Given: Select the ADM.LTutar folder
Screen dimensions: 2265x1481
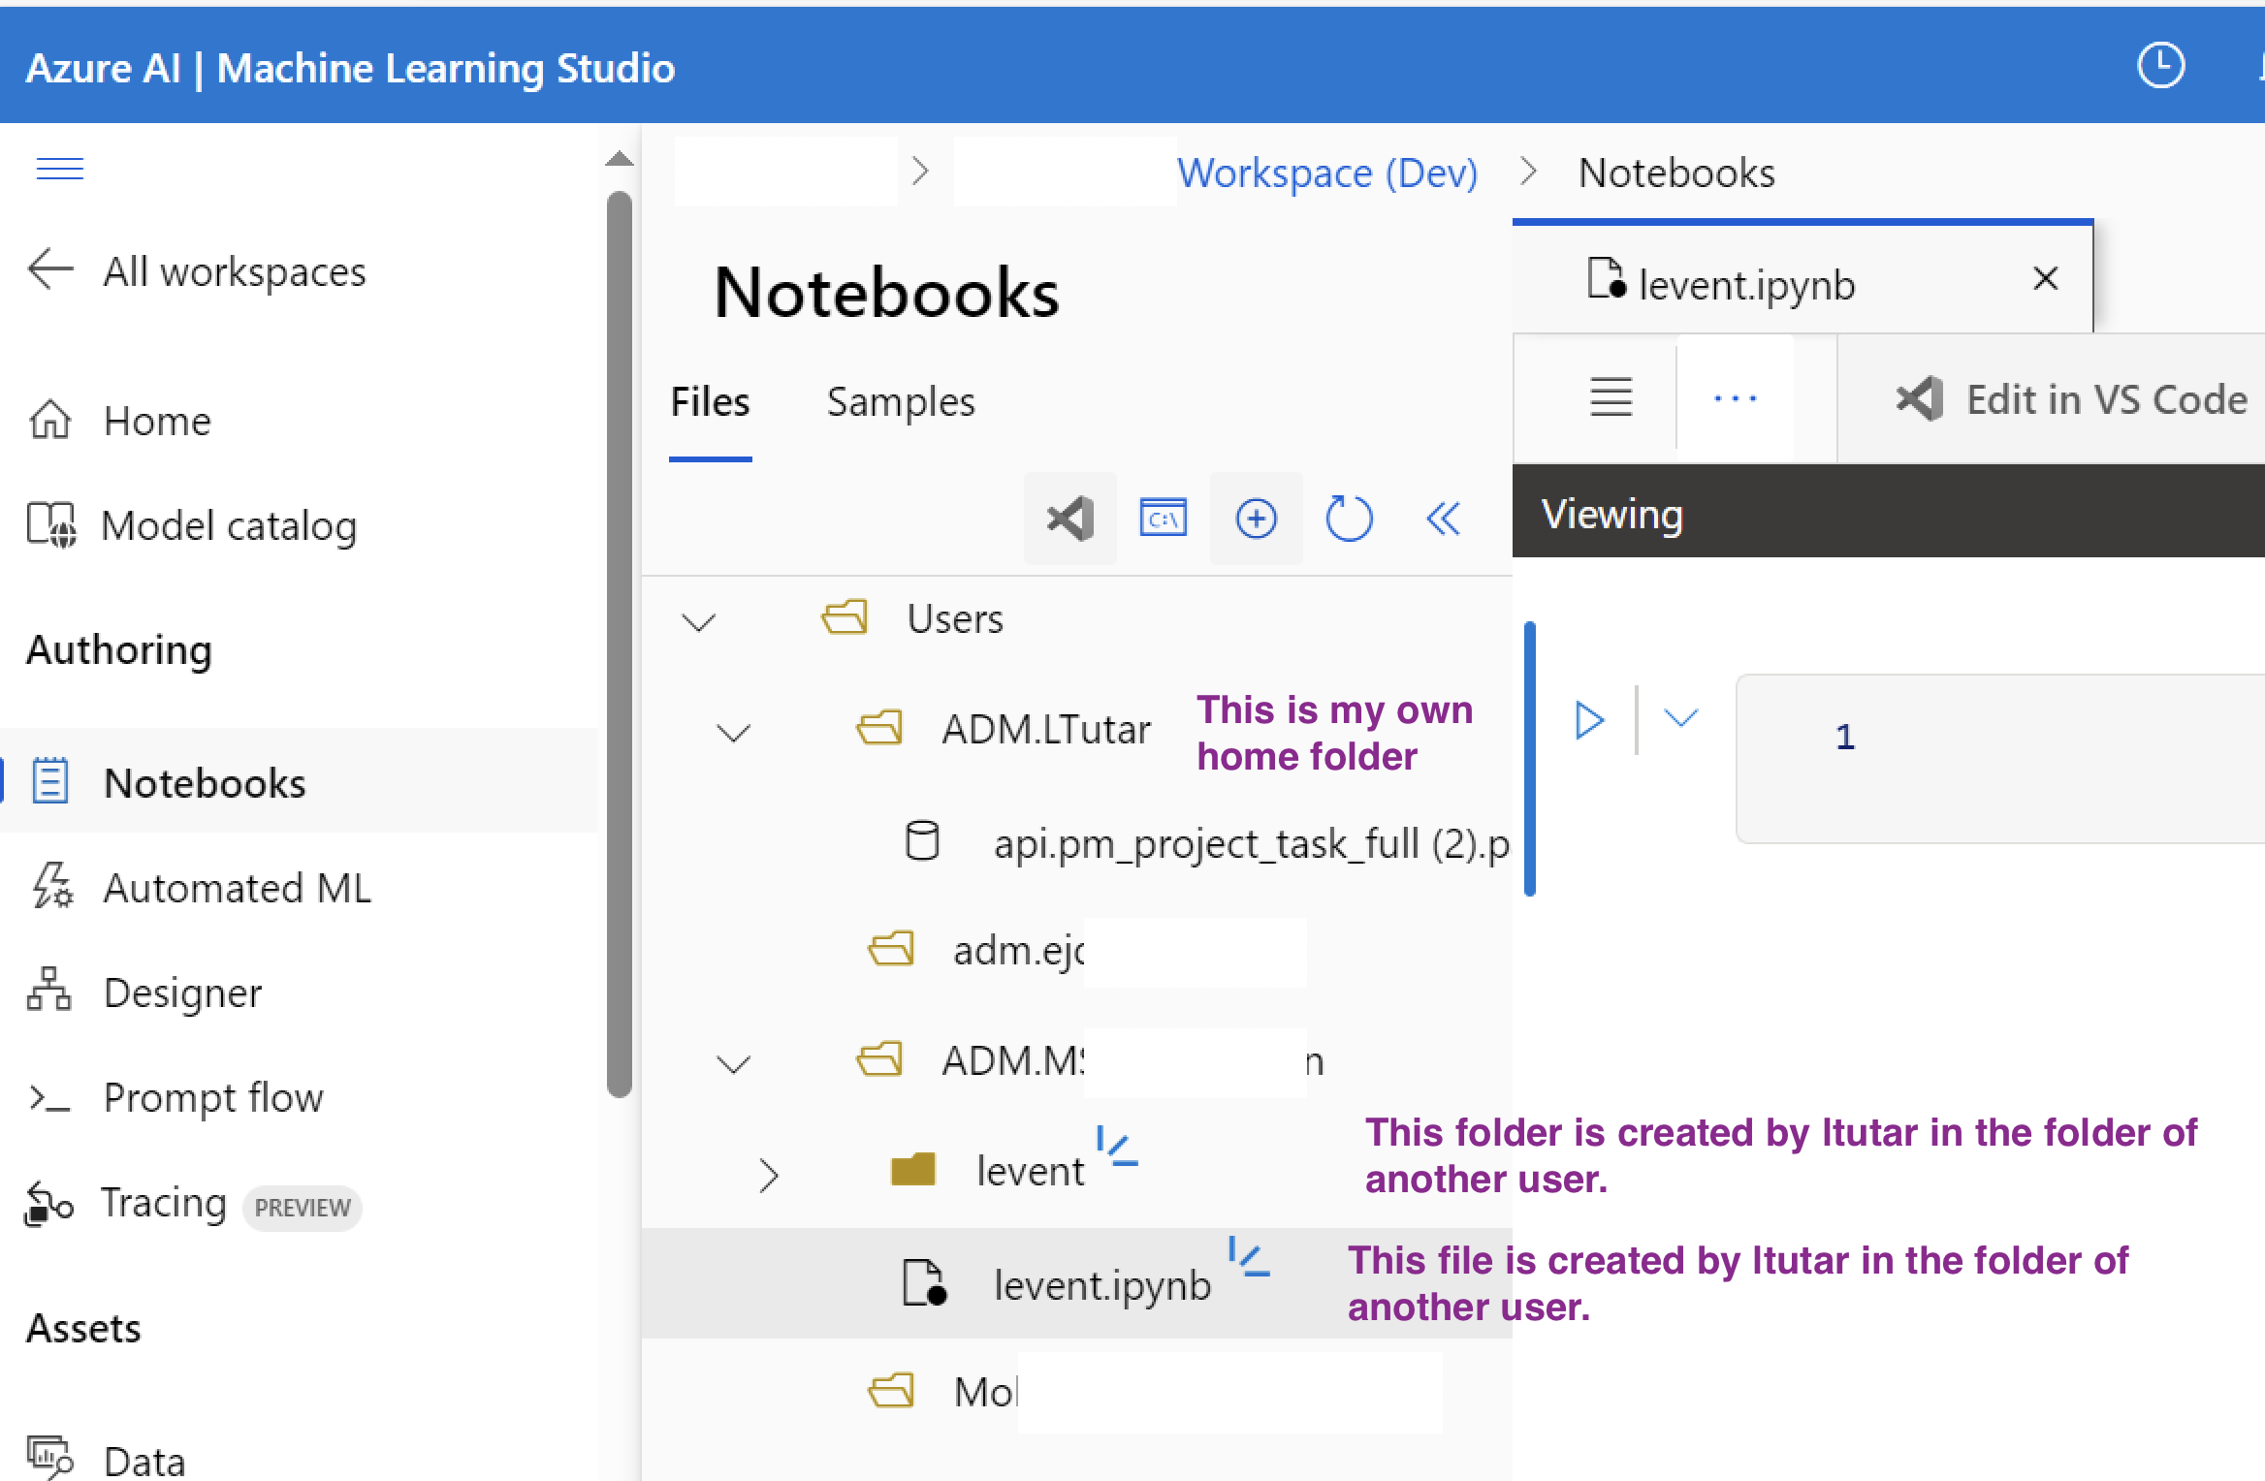Looking at the screenshot, I should 1045,729.
